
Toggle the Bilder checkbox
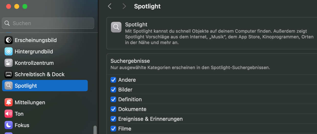113,90
